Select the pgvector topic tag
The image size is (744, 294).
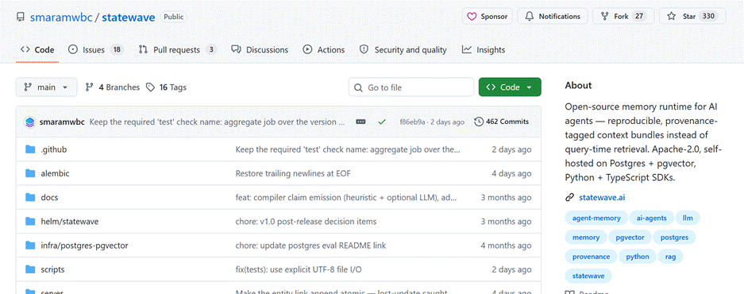pos(630,238)
